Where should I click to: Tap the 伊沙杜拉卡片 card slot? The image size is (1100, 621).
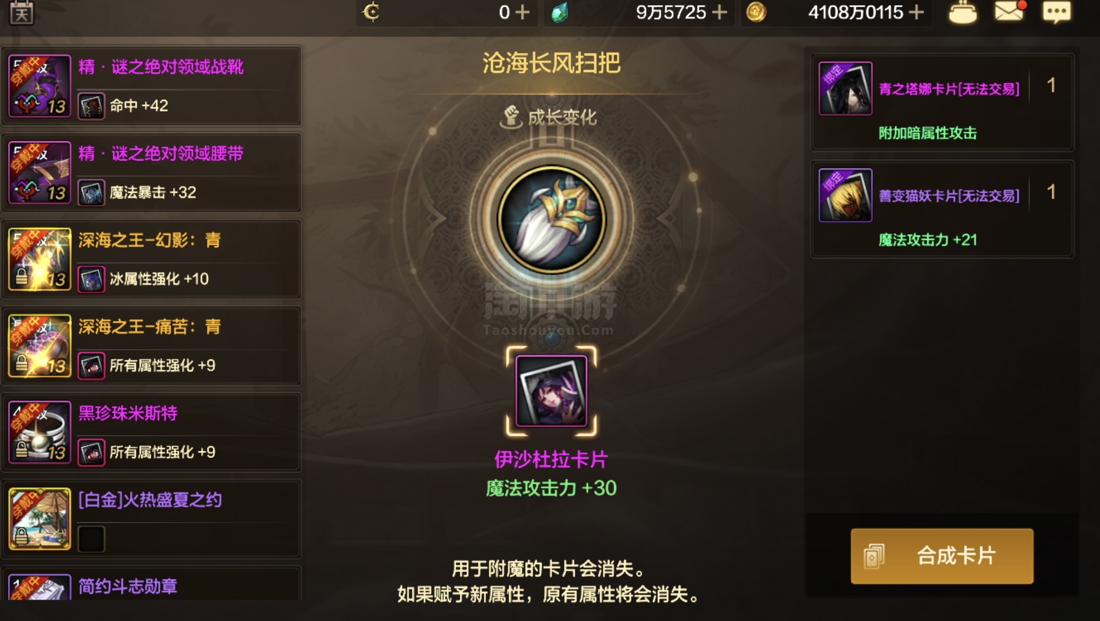pos(551,391)
